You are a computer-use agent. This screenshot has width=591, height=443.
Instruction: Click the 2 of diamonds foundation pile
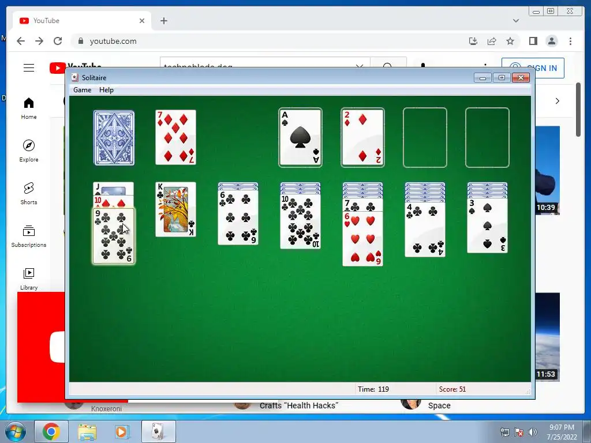pyautogui.click(x=362, y=137)
